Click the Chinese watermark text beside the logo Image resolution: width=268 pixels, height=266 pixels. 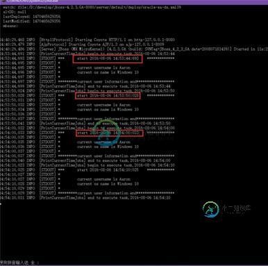[236, 208]
